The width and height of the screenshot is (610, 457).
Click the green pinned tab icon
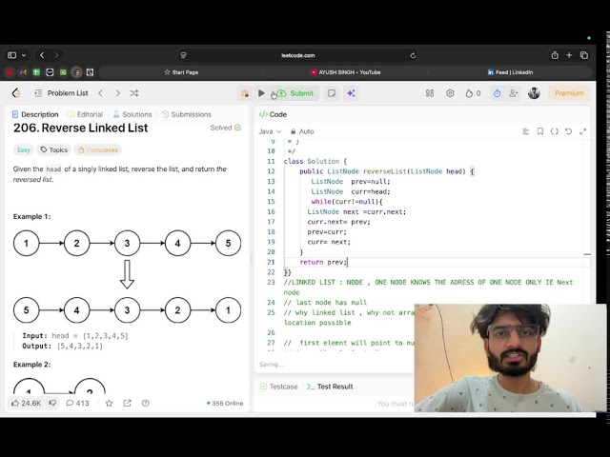tap(36, 72)
